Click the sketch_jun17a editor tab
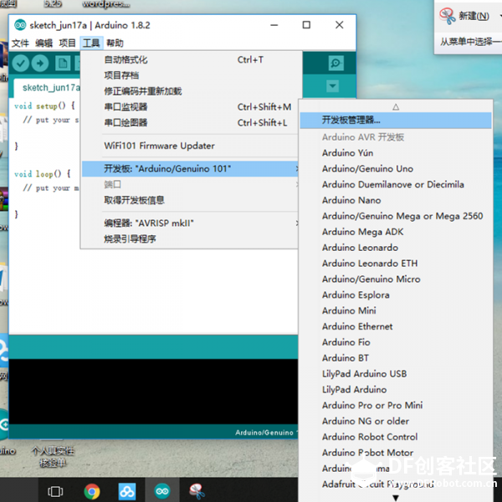 [x=48, y=87]
